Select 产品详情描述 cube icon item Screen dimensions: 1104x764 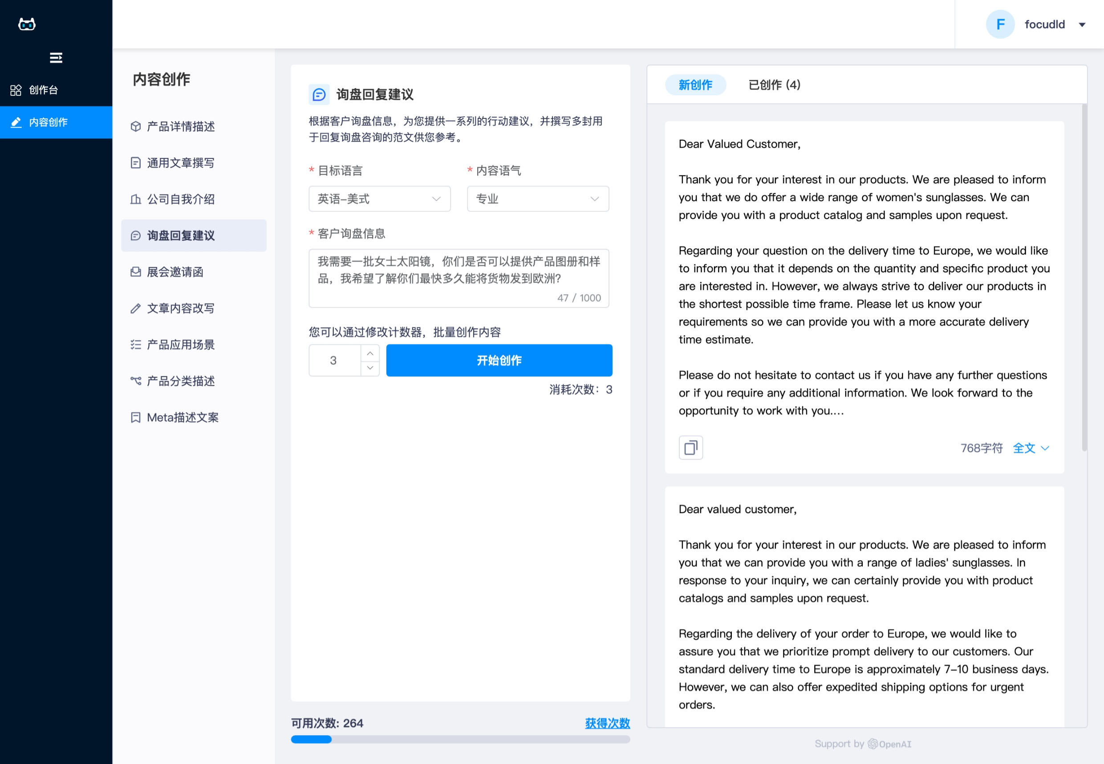(x=180, y=126)
